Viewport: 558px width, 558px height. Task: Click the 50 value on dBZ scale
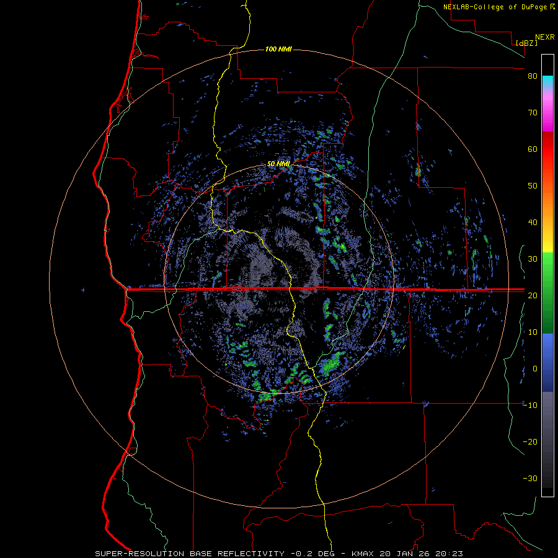533,186
